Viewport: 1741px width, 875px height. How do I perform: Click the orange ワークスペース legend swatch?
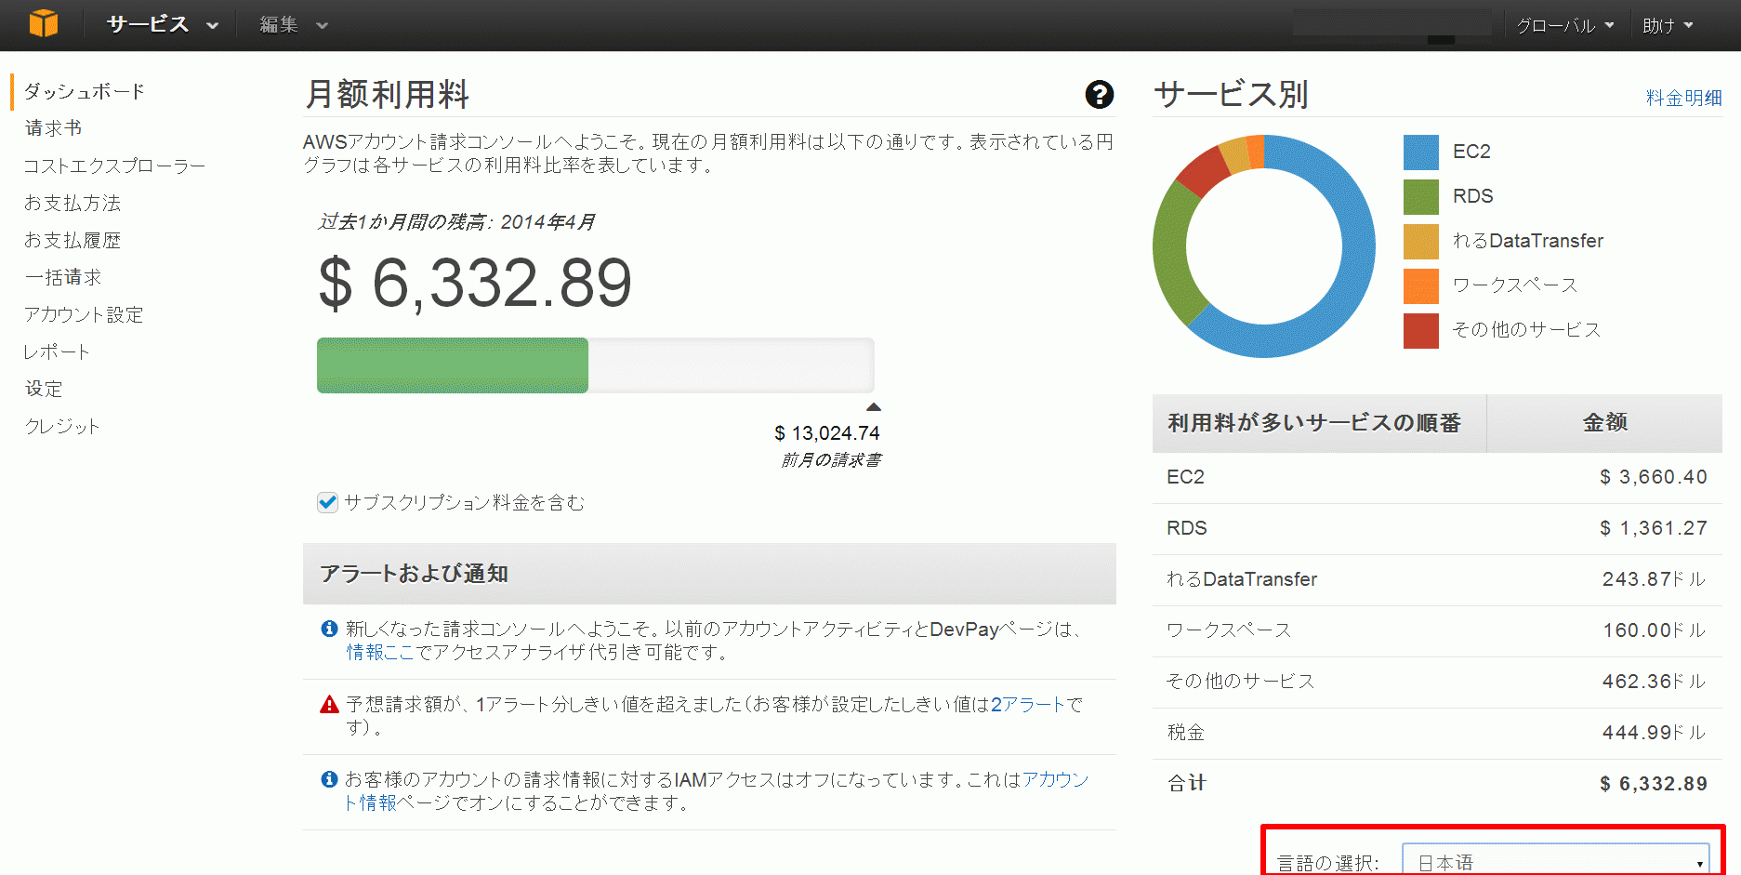[1420, 285]
